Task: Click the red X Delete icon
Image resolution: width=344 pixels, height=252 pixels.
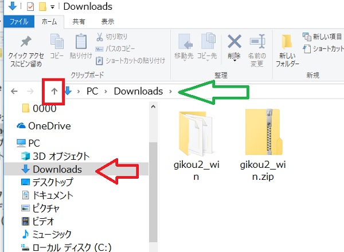Action: 234,41
